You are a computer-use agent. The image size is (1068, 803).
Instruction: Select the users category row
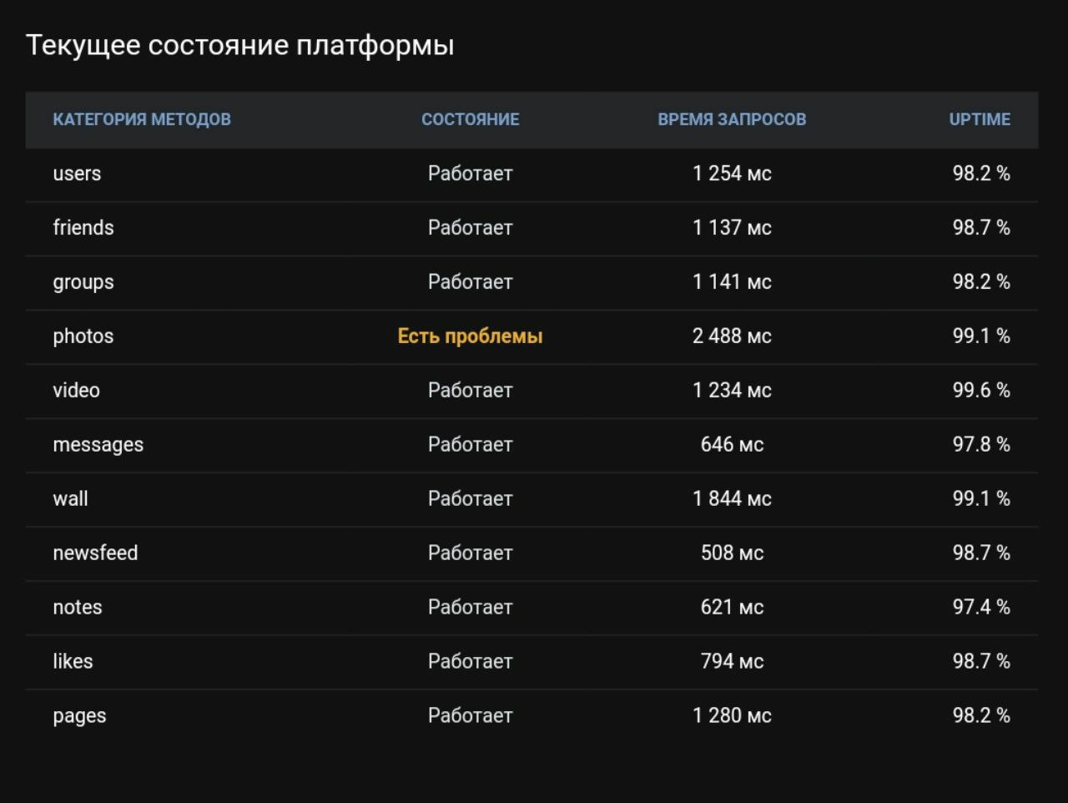(x=77, y=174)
